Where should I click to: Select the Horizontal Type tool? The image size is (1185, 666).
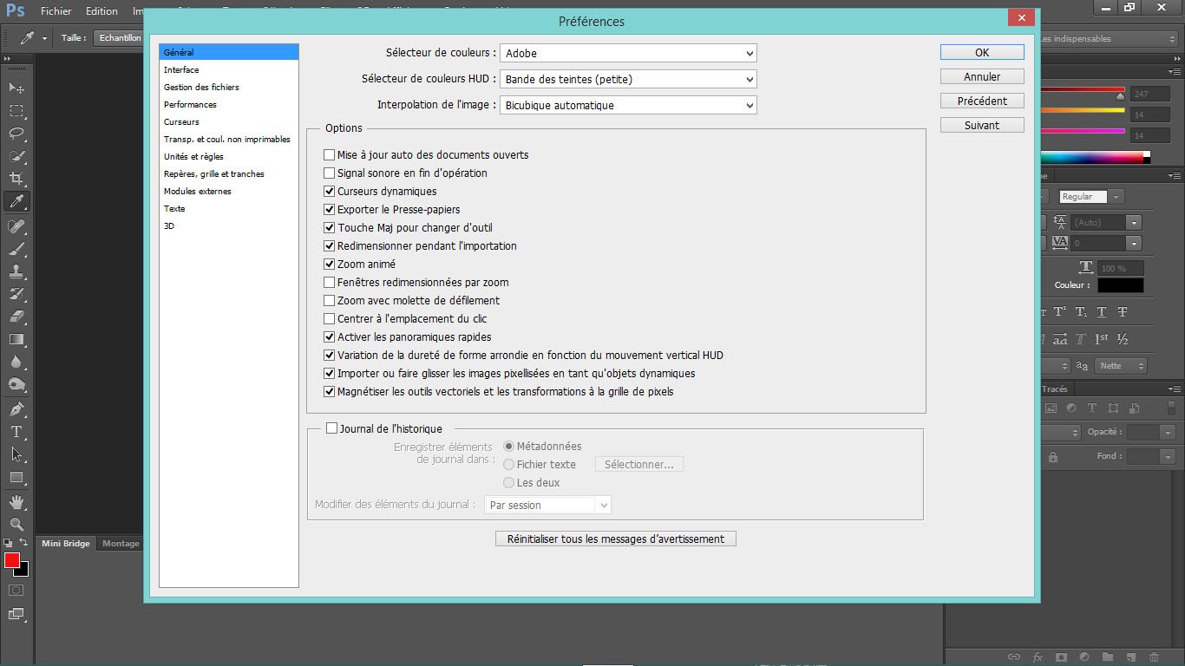(x=16, y=432)
